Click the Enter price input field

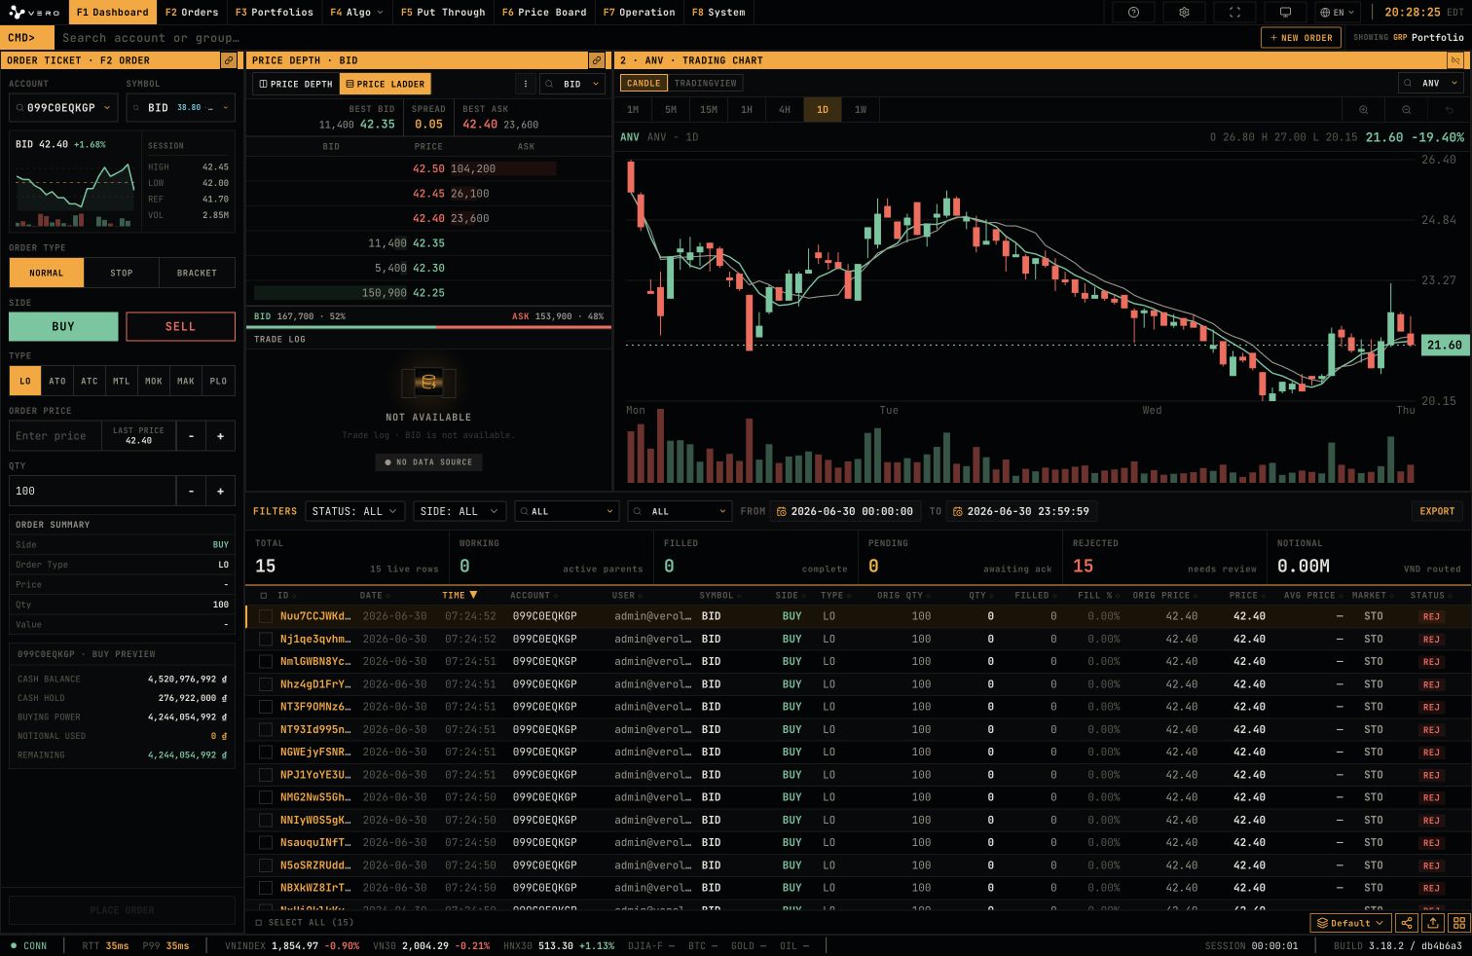tap(55, 436)
